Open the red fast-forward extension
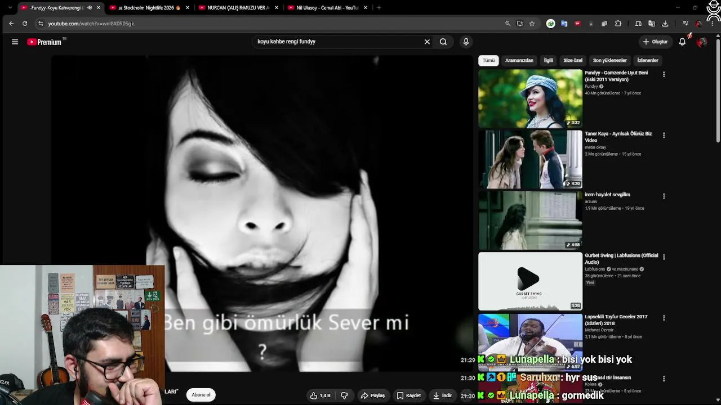This screenshot has width=721, height=405. (577, 24)
